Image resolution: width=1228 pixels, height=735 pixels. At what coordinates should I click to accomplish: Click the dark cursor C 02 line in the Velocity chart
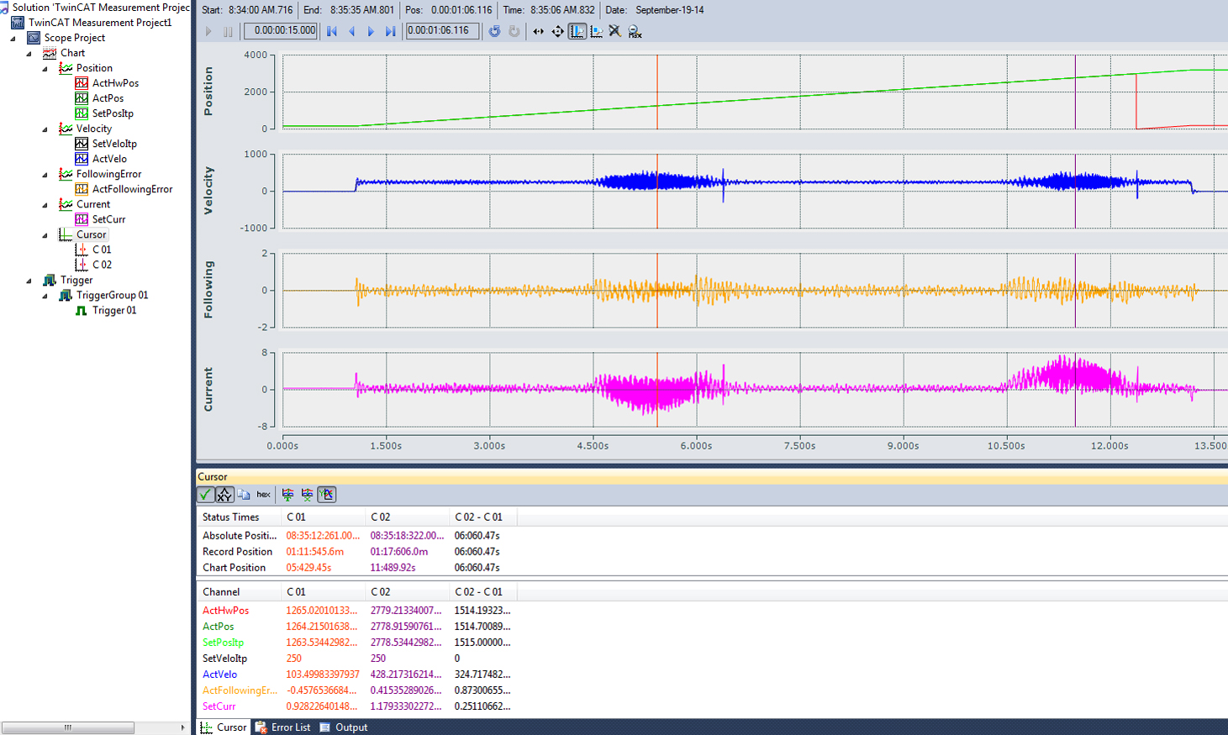point(1075,191)
